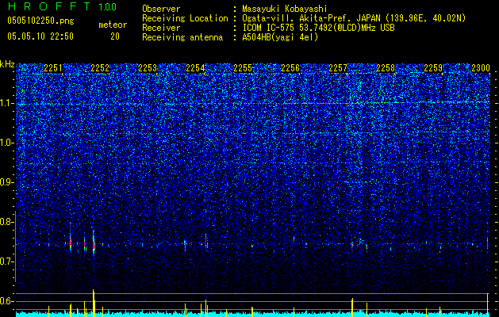This screenshot has width=499, height=317.
Task: Click the 2258 time marker
Action: (386, 68)
